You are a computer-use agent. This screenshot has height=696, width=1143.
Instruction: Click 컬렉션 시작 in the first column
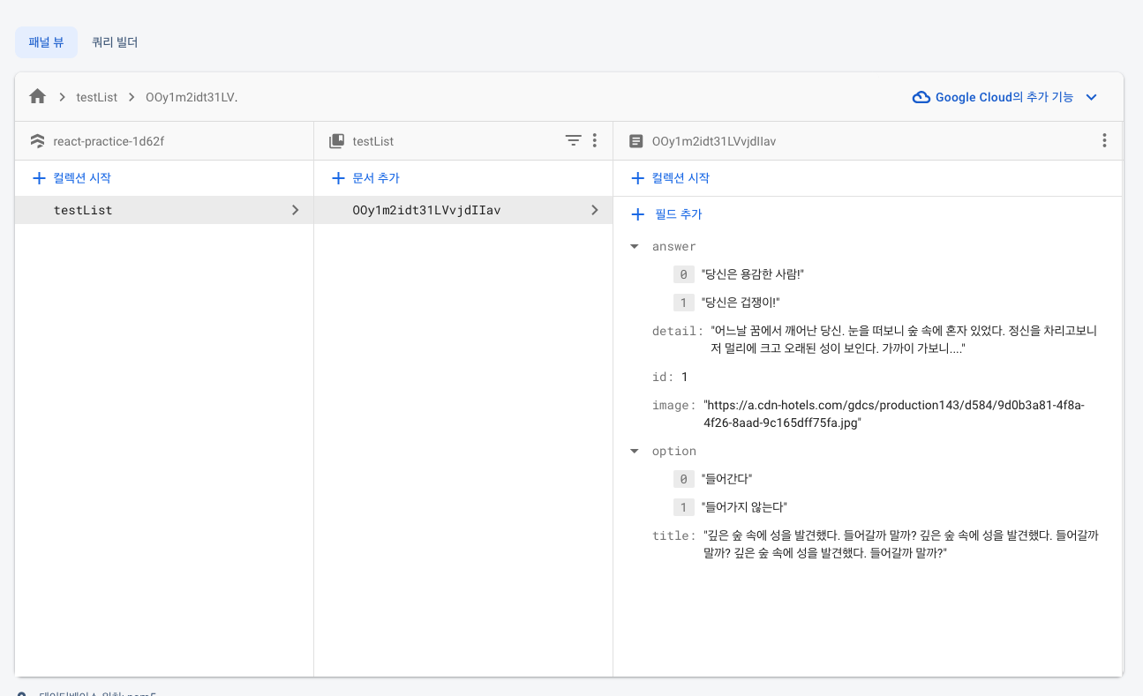(x=82, y=178)
